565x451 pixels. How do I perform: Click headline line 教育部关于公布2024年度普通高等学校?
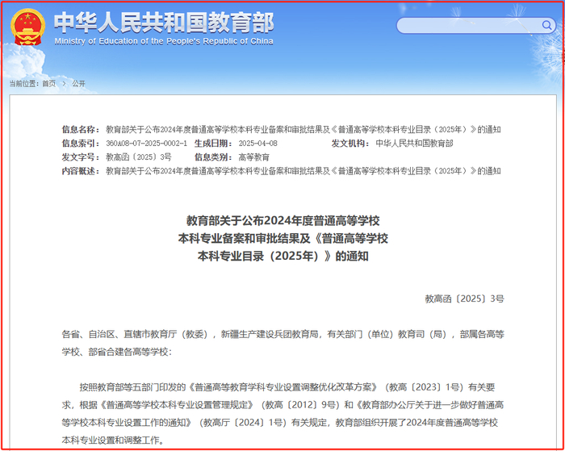coord(282,220)
